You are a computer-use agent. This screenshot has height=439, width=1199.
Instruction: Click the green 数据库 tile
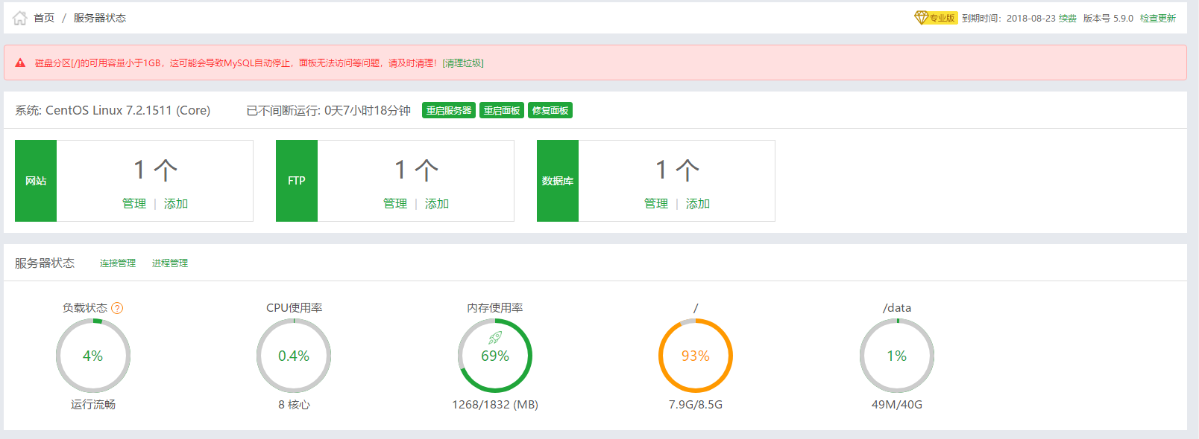558,181
